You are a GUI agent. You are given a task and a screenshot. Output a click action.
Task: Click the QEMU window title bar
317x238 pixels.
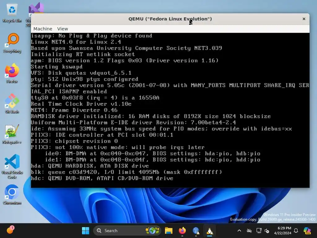click(x=170, y=19)
